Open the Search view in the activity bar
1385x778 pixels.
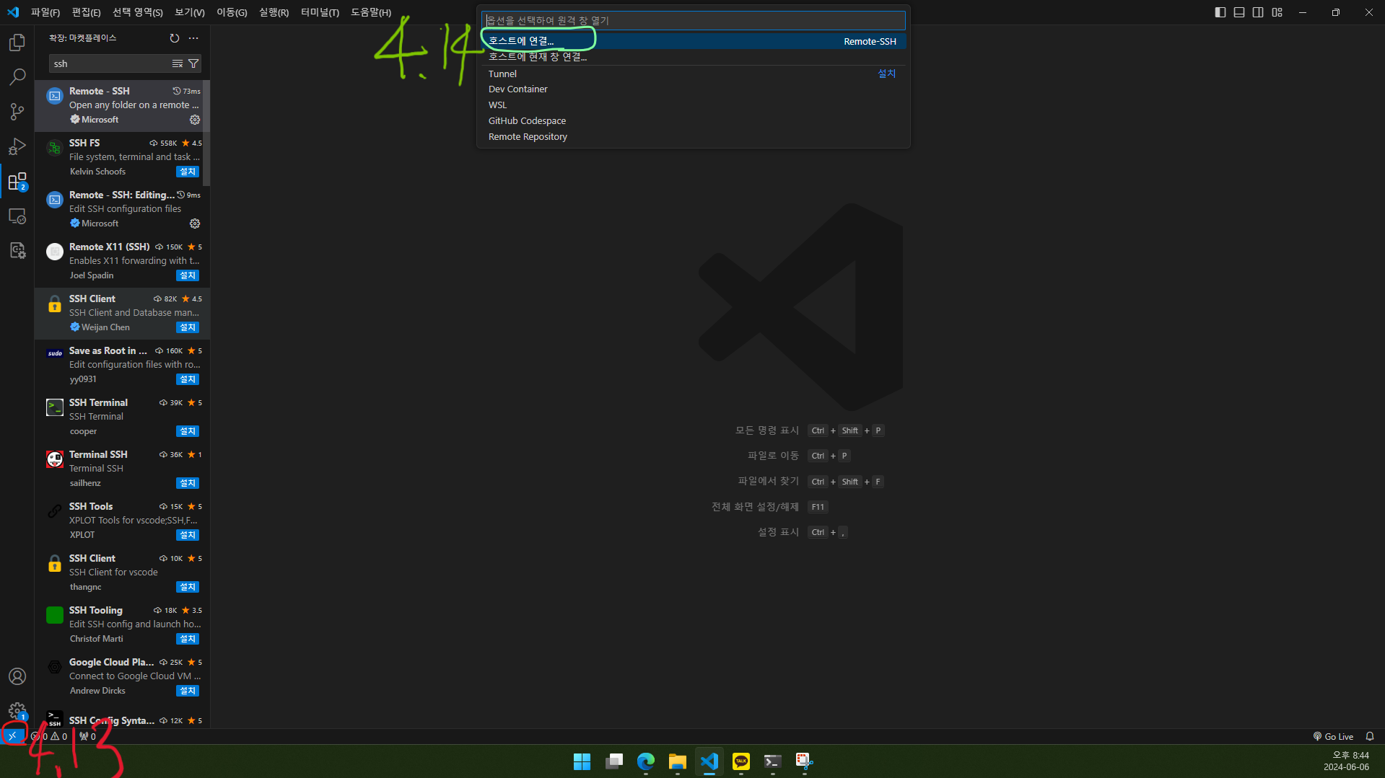click(17, 76)
